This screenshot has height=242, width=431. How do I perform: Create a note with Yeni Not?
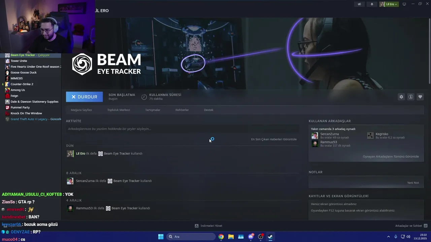click(x=413, y=183)
